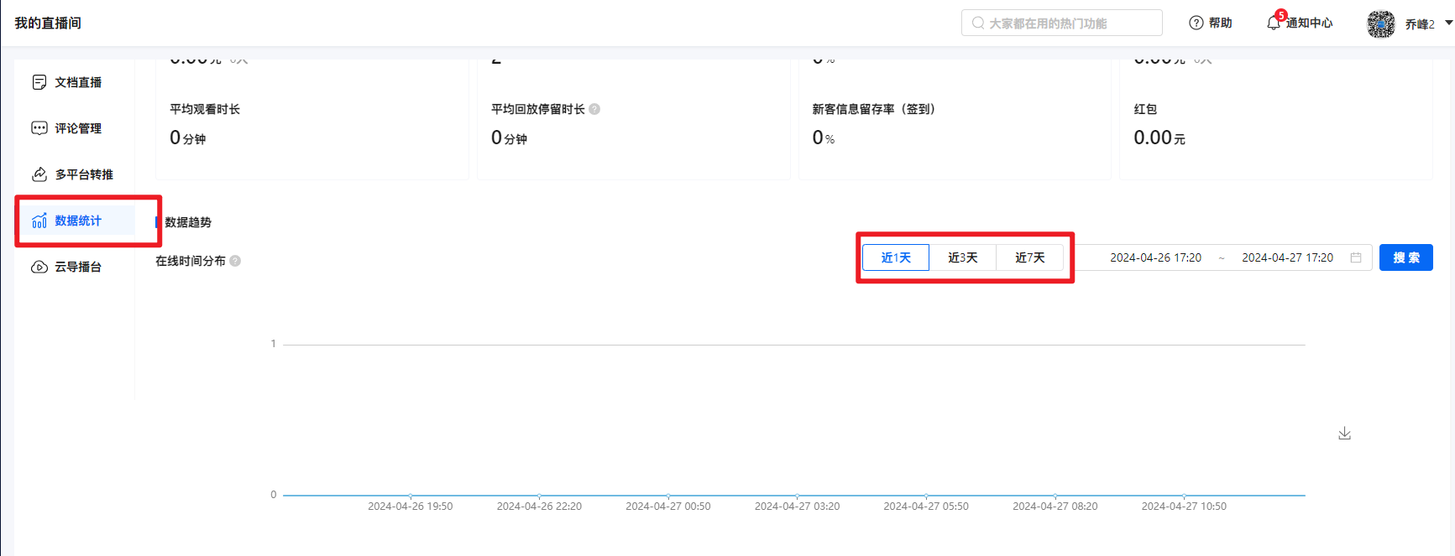Image resolution: width=1455 pixels, height=556 pixels.
Task: Open the start date 2024-04-26 17:20 picker
Action: (1155, 257)
